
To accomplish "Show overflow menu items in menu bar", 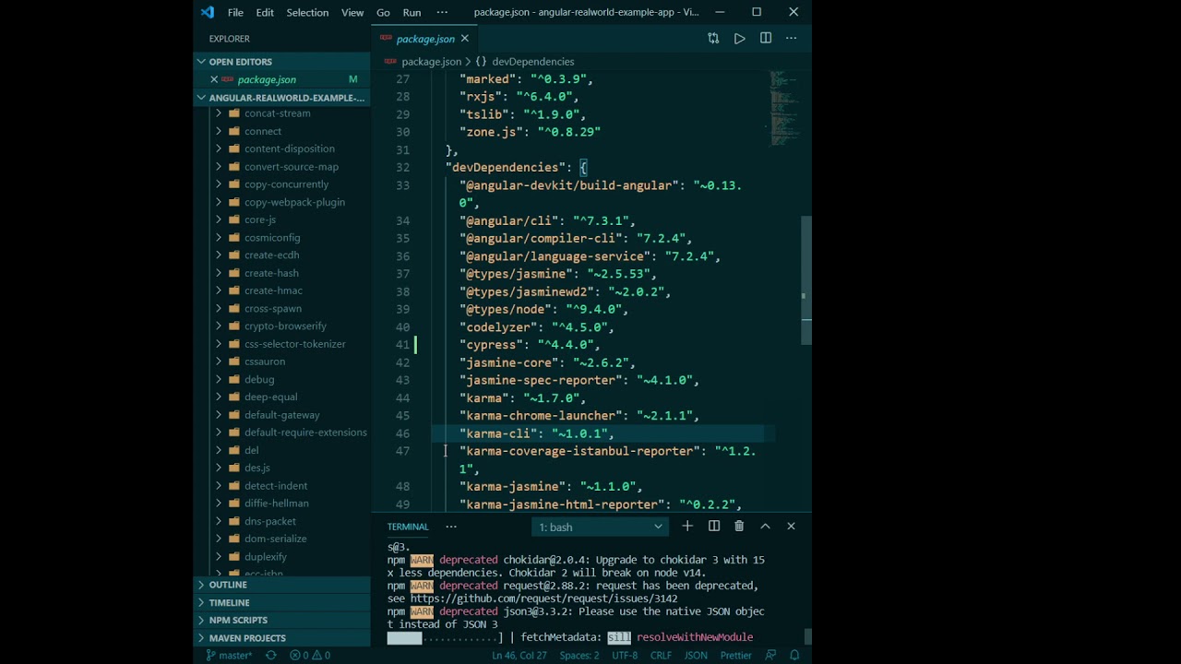I will (442, 12).
